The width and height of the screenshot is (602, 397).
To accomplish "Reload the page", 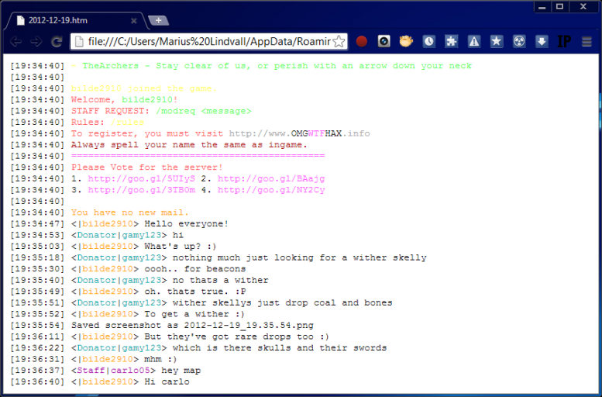I will click(x=57, y=42).
